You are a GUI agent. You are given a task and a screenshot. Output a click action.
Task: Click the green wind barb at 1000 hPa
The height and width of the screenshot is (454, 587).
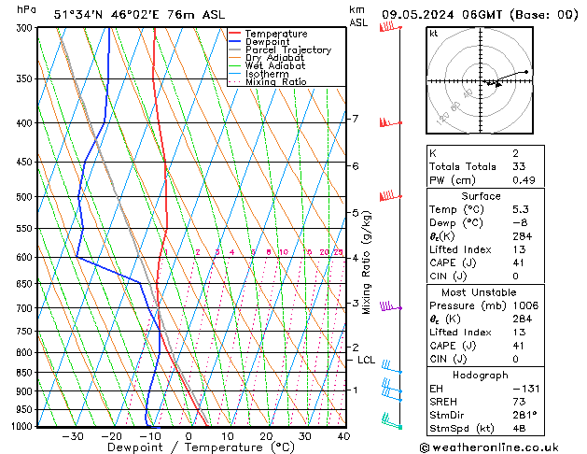point(393,424)
